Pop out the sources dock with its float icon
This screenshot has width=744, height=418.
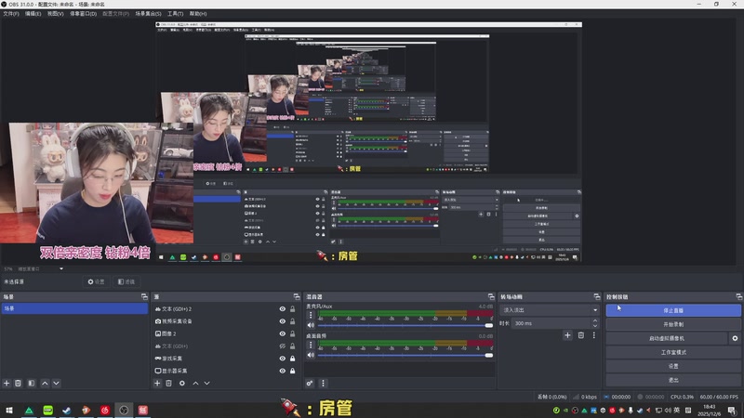click(297, 296)
